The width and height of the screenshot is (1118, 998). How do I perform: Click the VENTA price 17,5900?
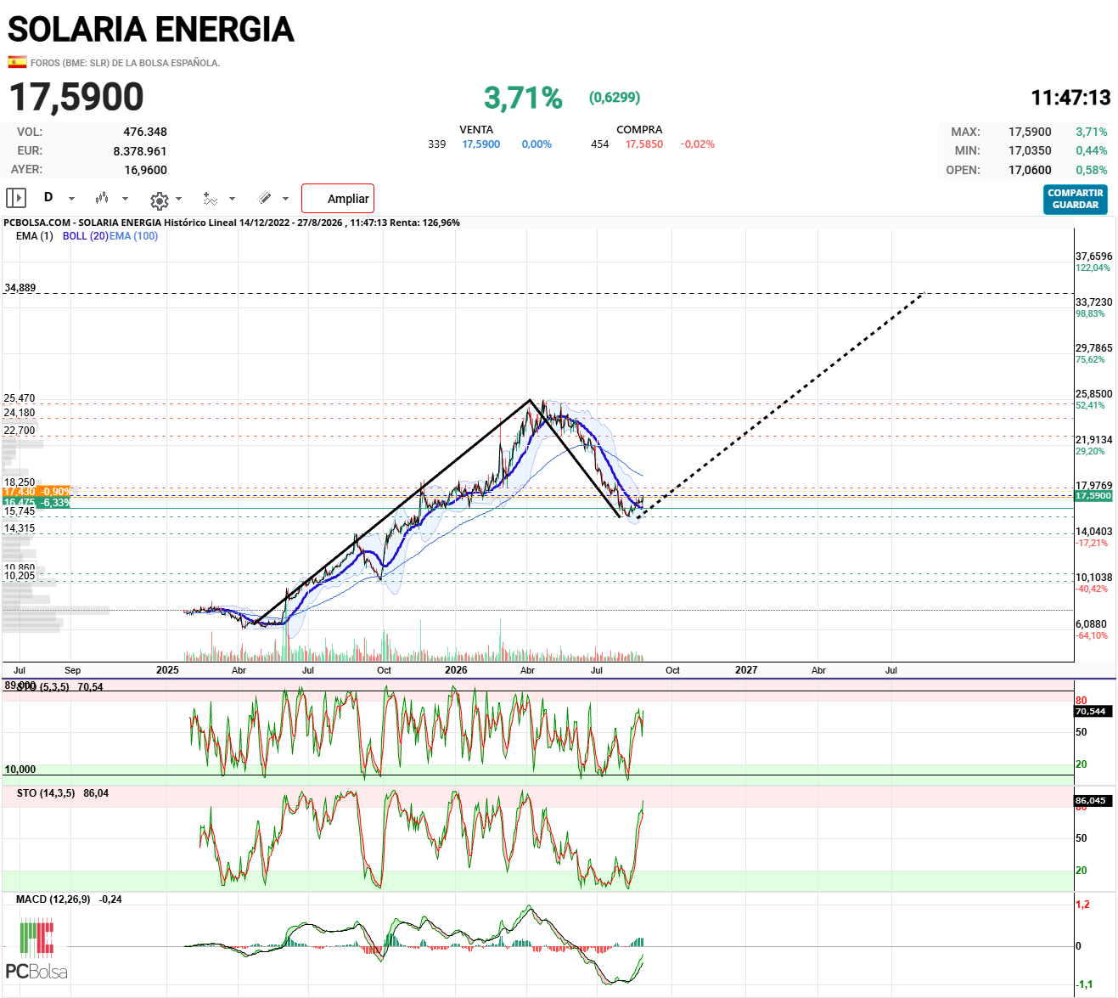(481, 144)
